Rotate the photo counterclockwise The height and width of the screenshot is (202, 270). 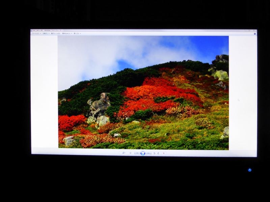click(155, 153)
